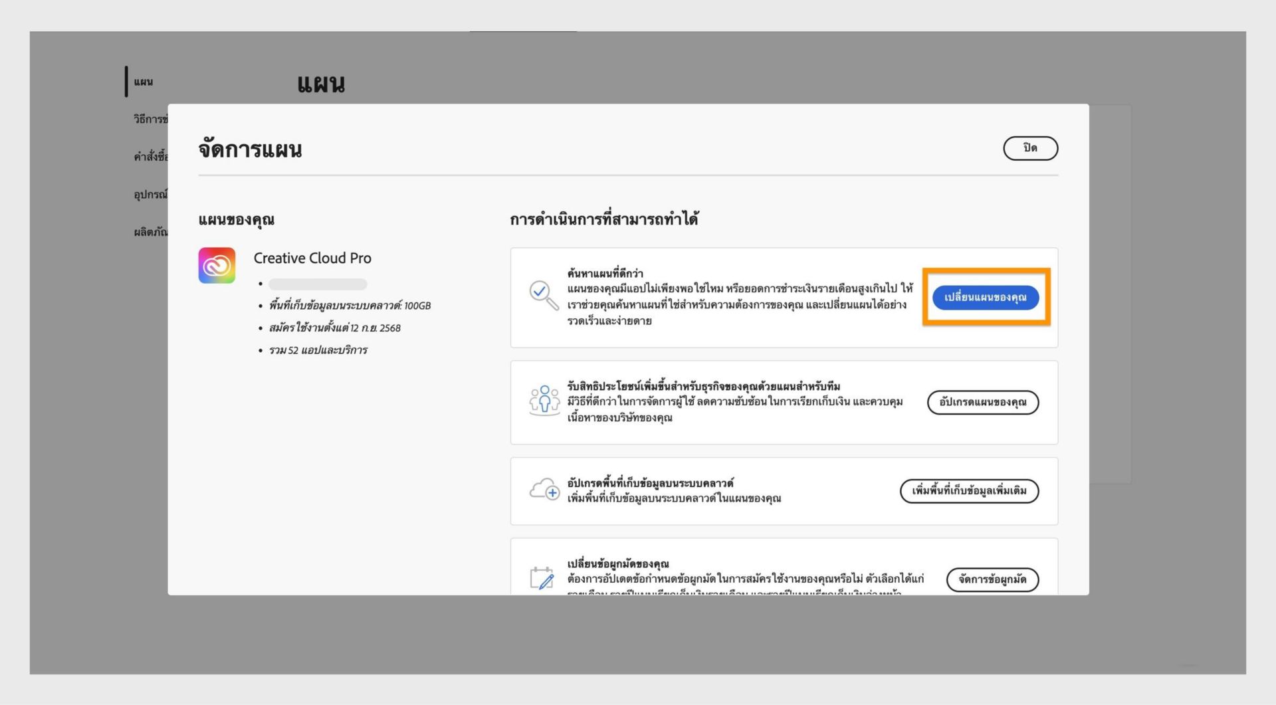This screenshot has width=1276, height=705.
Task: Click the รับสิทธิประโยชน์เพิ่มขึ้น team plan card title
Action: click(704, 387)
